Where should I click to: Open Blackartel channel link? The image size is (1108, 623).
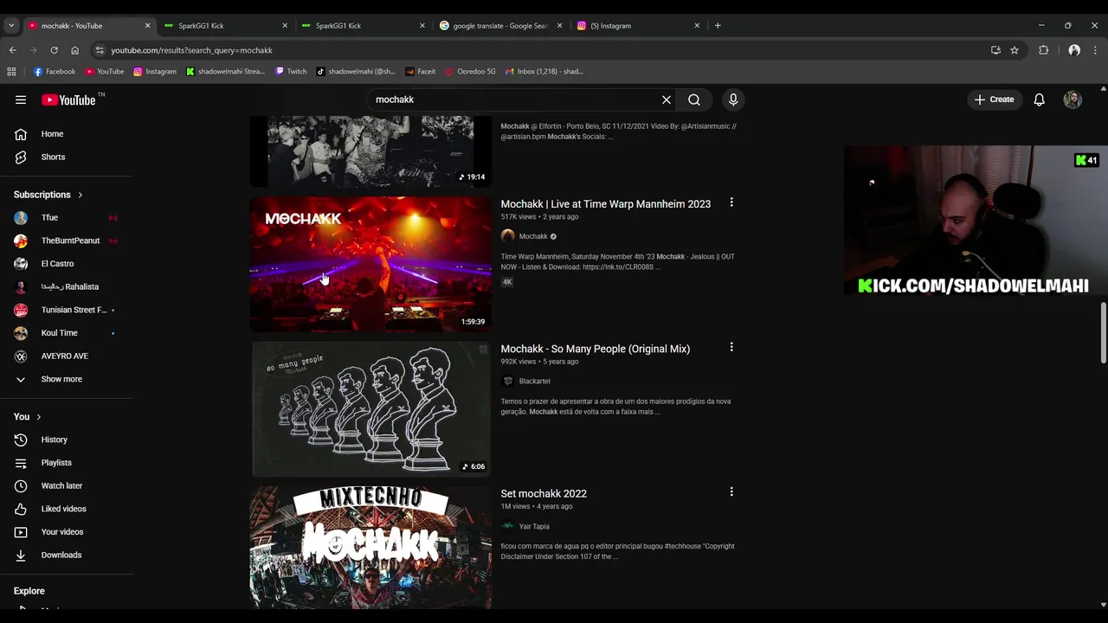tap(534, 381)
